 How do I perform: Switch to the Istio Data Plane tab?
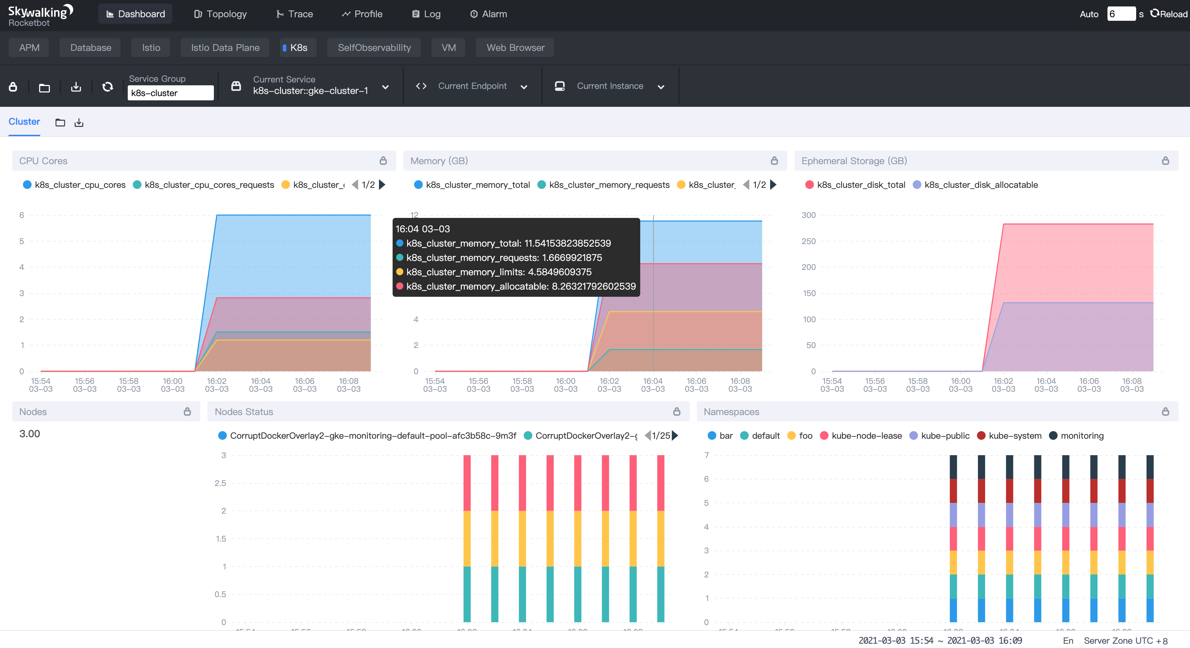(x=225, y=48)
